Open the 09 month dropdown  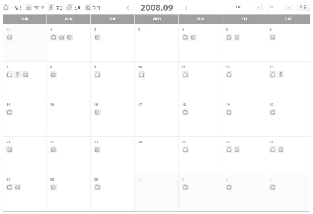click(280, 7)
